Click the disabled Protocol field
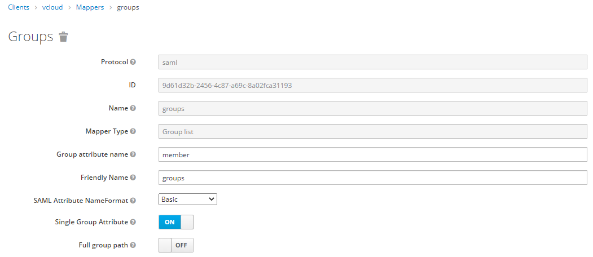The height and width of the screenshot is (257, 593). 373,62
